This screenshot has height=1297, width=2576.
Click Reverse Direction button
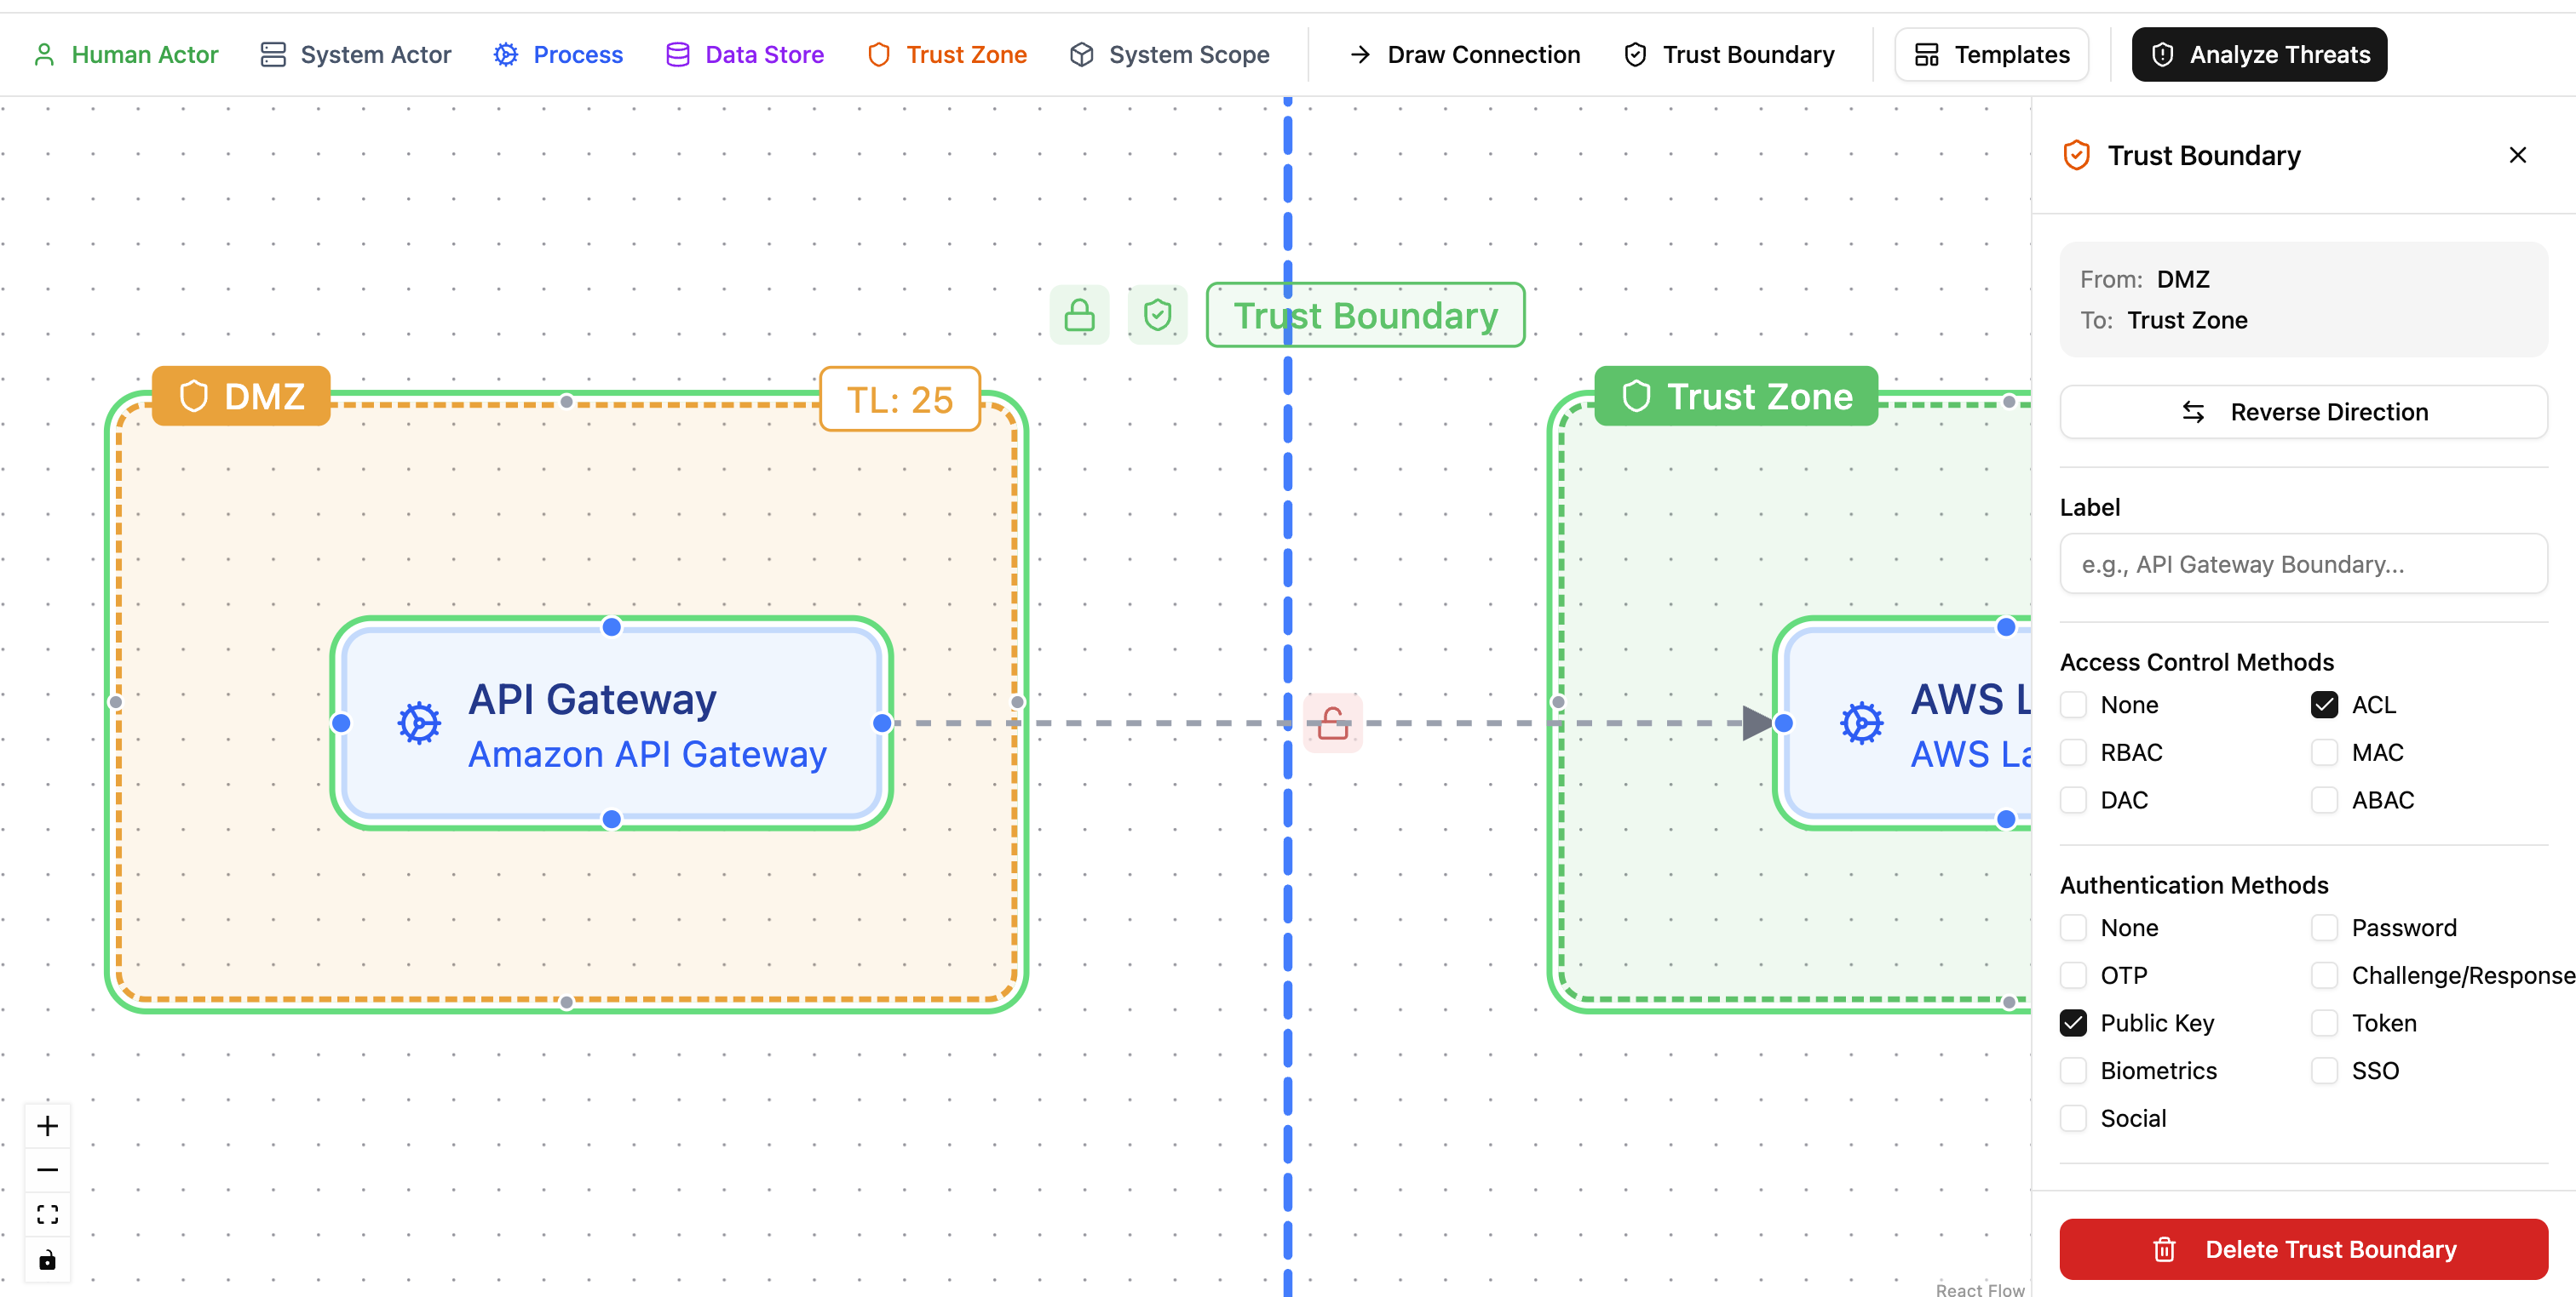coord(2303,412)
